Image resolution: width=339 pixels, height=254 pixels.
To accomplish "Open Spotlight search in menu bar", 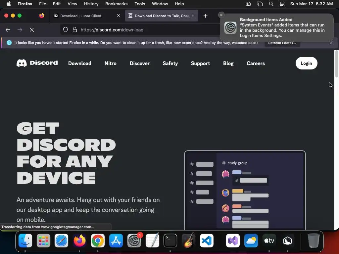I will pyautogui.click(x=271, y=4).
